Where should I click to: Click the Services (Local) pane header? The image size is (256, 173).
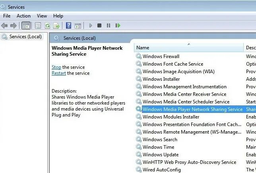coord(80,38)
